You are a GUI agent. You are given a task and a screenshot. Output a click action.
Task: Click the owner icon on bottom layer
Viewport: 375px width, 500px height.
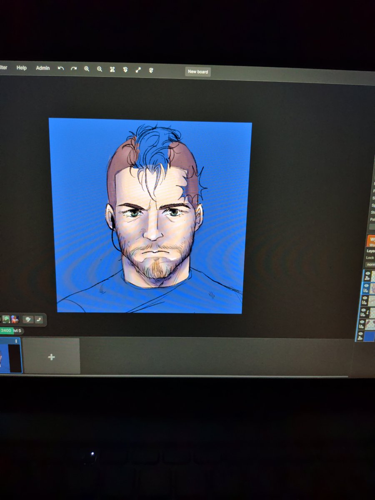point(359,338)
